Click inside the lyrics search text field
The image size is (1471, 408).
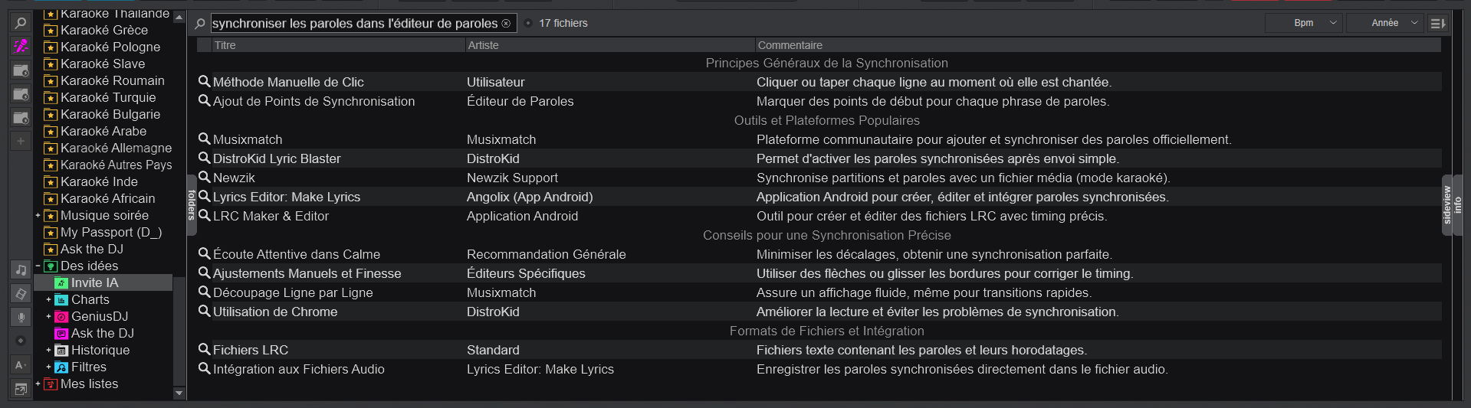coord(354,24)
